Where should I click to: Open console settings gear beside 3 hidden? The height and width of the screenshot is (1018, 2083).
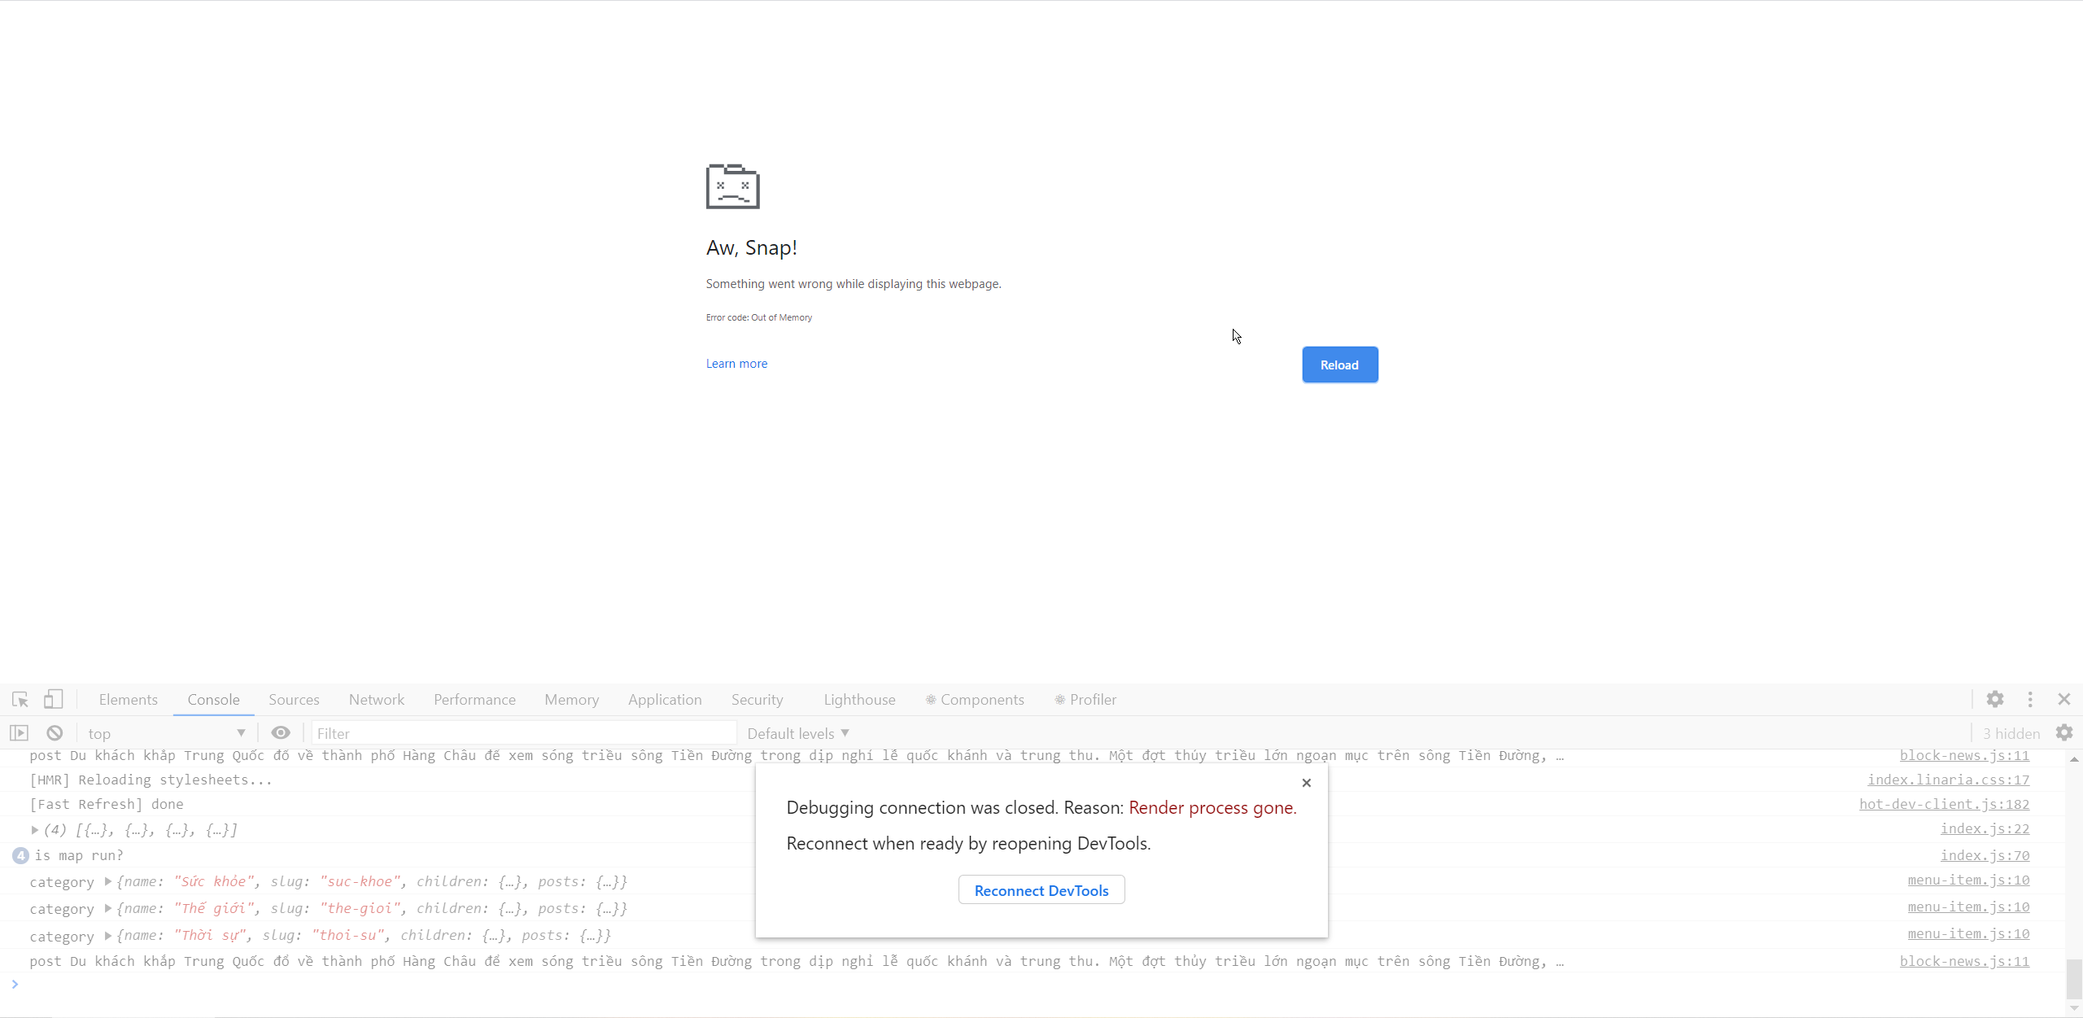pos(2064,733)
